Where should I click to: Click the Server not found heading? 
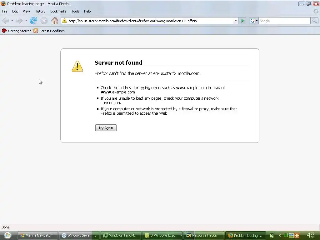[x=118, y=62]
